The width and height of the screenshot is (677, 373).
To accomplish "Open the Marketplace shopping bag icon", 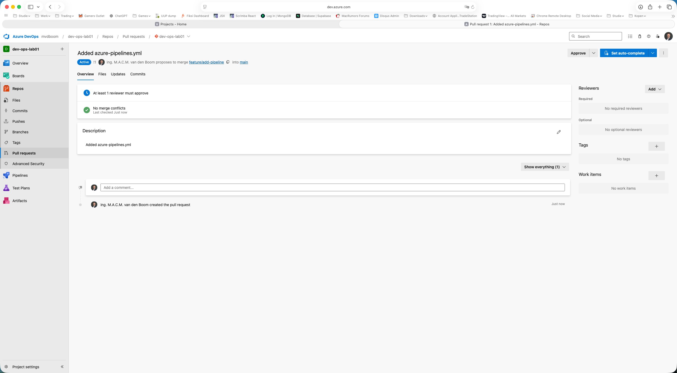I will coord(639,36).
